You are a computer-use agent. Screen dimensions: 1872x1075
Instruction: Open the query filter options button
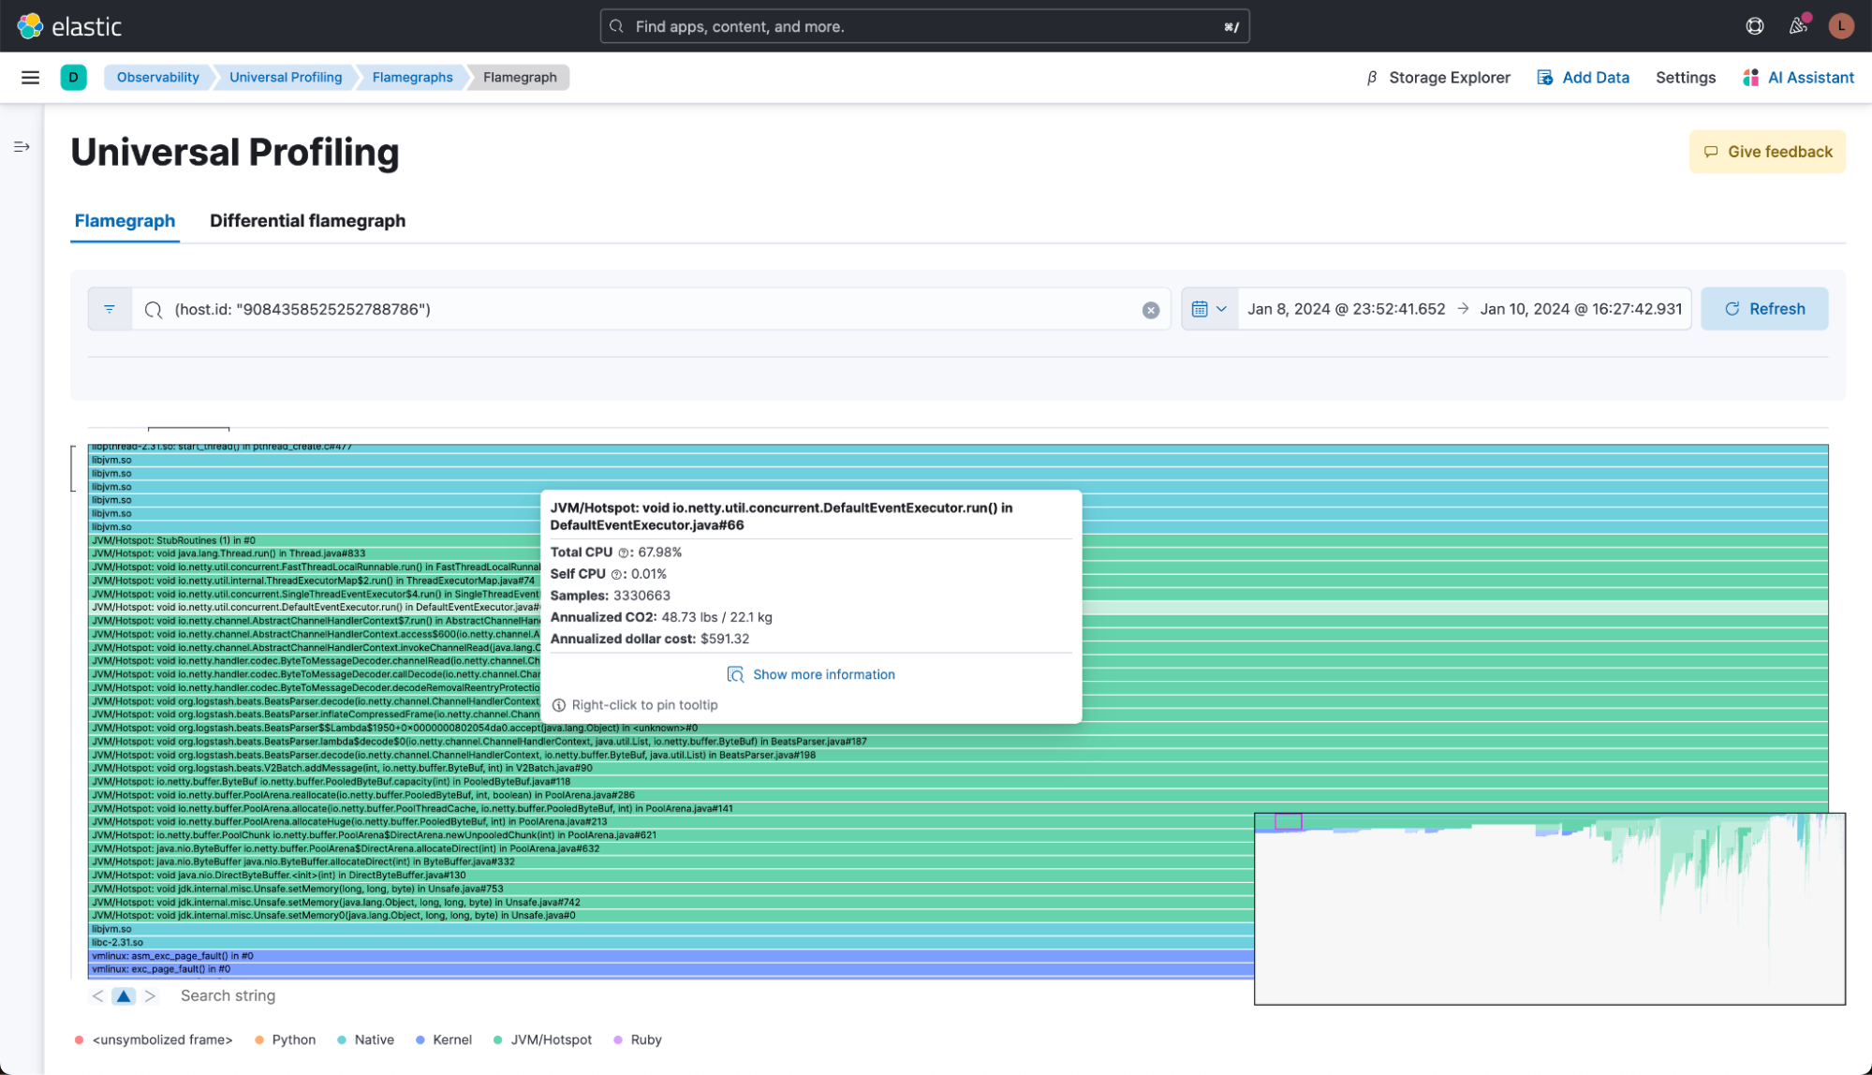coord(110,309)
